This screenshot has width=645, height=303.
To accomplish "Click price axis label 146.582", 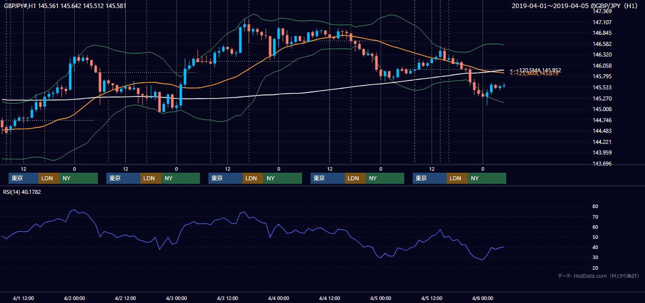I will click(x=602, y=44).
